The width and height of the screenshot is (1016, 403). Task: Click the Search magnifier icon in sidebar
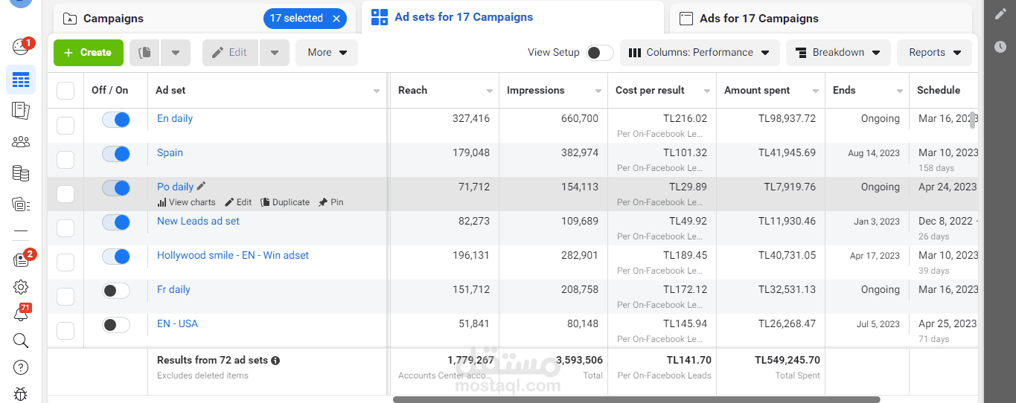[x=21, y=341]
